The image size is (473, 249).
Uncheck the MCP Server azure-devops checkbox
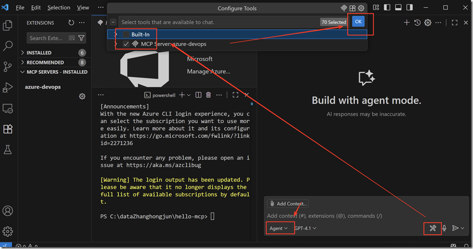(126, 44)
